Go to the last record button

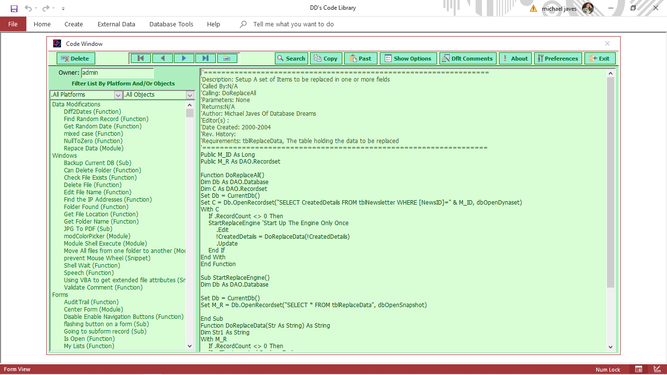[x=206, y=59]
